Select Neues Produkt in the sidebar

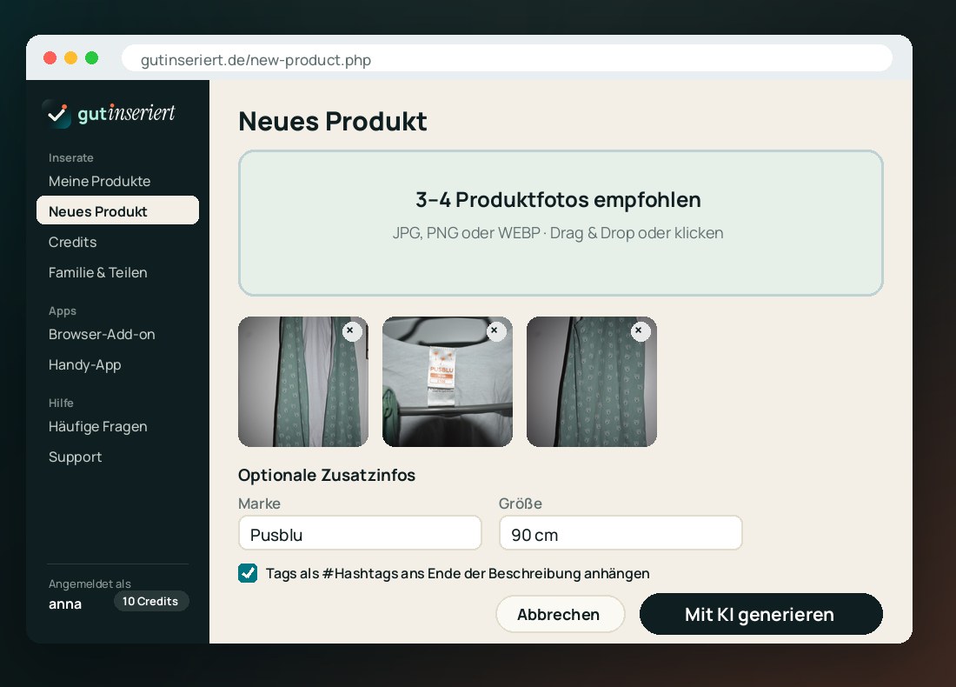[x=117, y=210]
